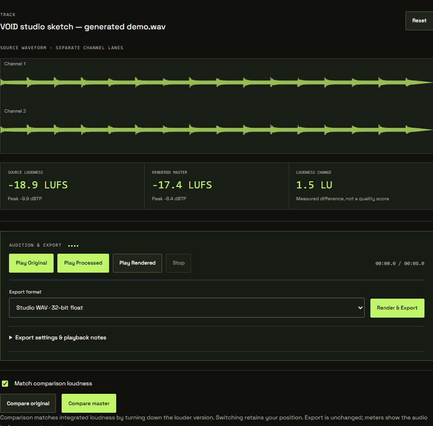Click the Match comparison loudness label
The width and height of the screenshot is (433, 426).
[53, 383]
